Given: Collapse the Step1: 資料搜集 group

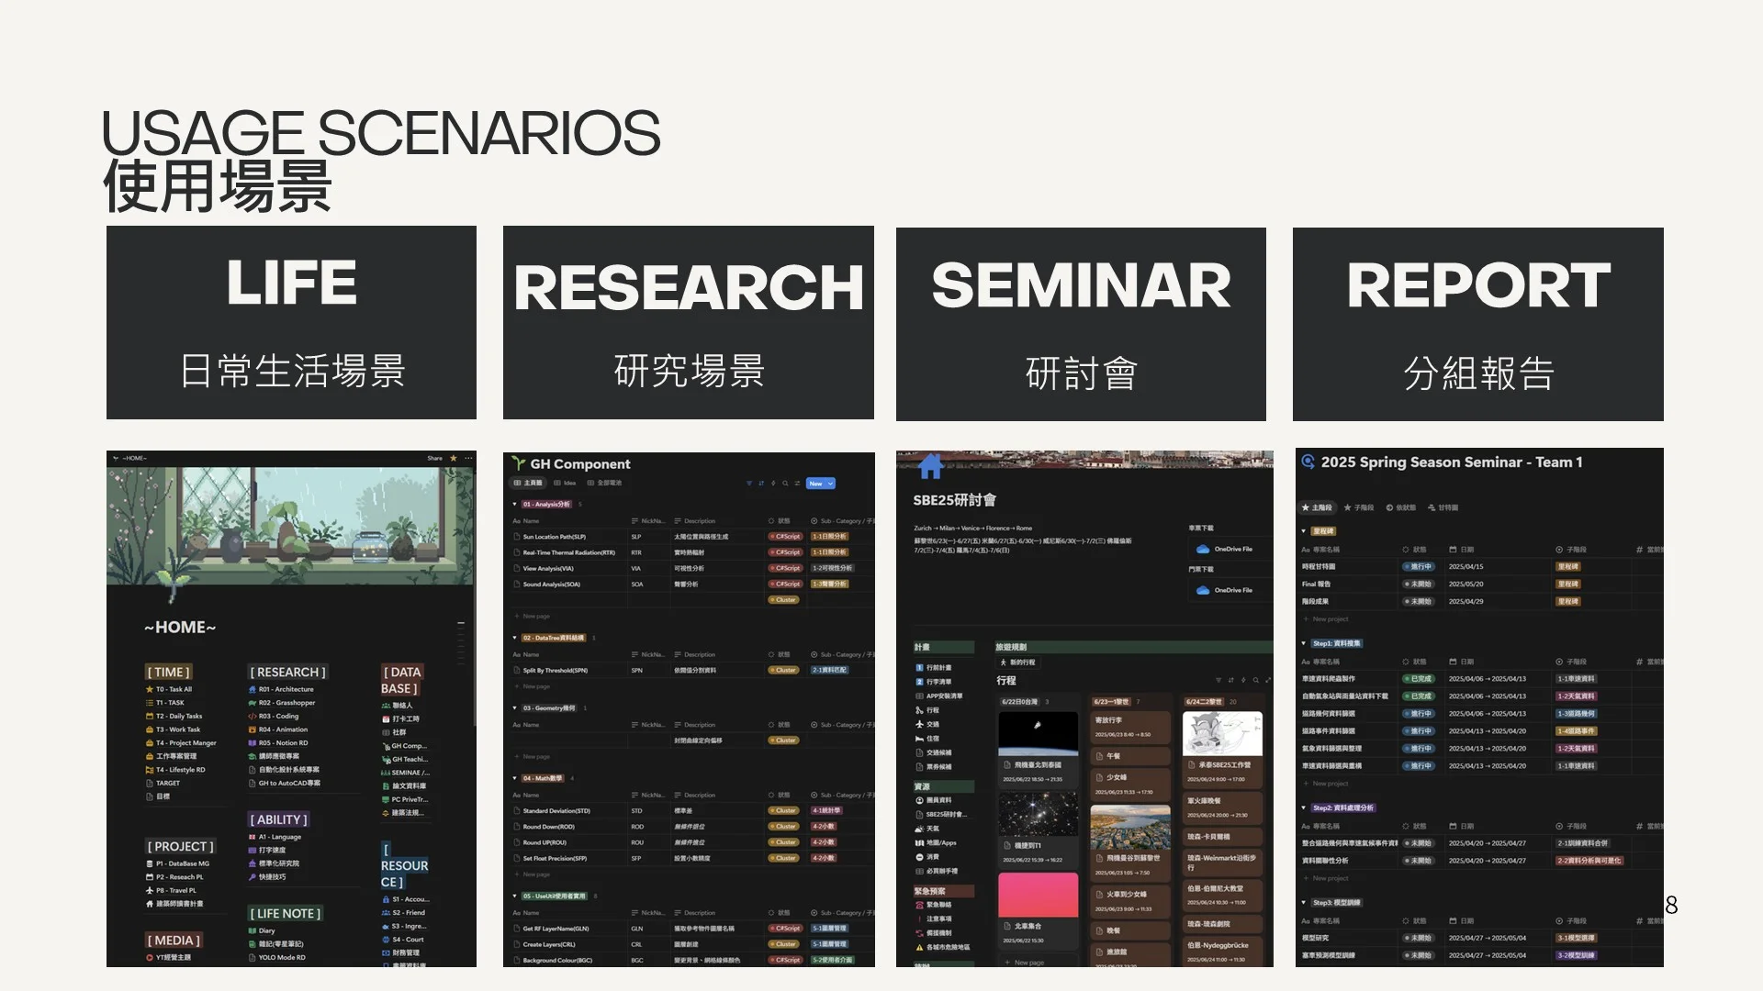Looking at the screenshot, I should click(1304, 643).
